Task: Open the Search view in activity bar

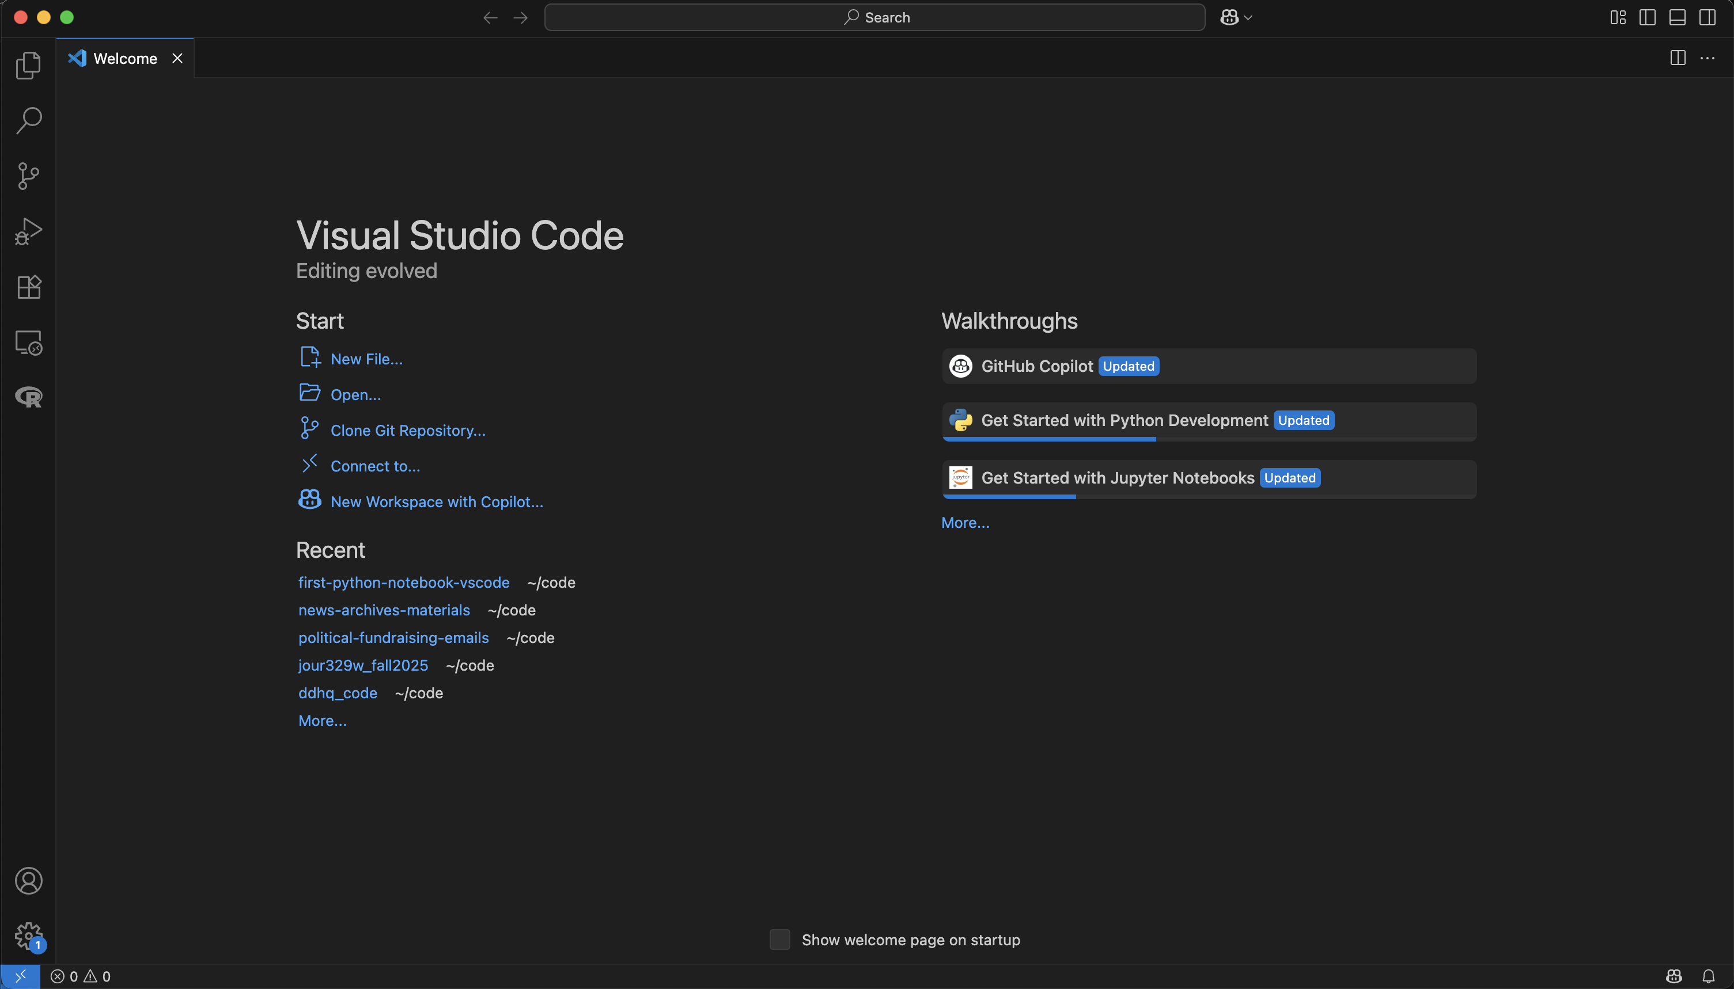Action: [x=28, y=120]
